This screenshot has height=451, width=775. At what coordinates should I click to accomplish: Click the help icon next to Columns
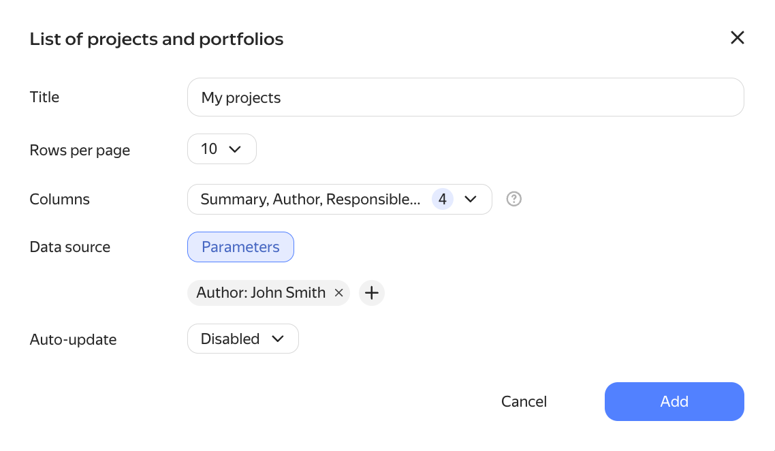pos(514,199)
